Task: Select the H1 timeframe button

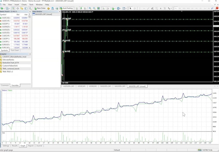Action: tap(192, 8)
